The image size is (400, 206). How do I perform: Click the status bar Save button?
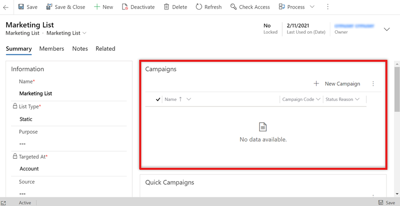point(386,202)
